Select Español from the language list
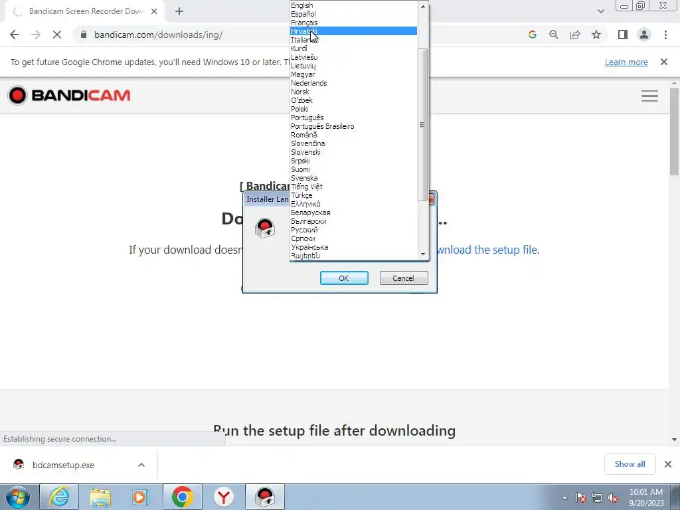Screen dimensions: 680x510 [x=353, y=14]
